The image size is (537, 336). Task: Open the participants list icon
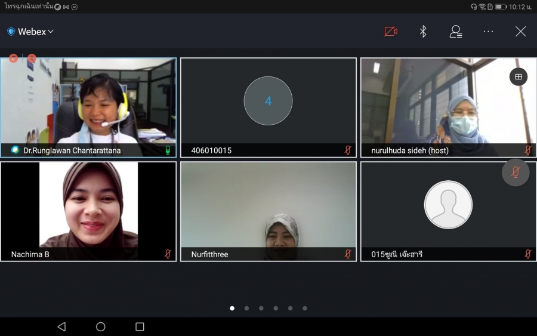click(x=456, y=32)
